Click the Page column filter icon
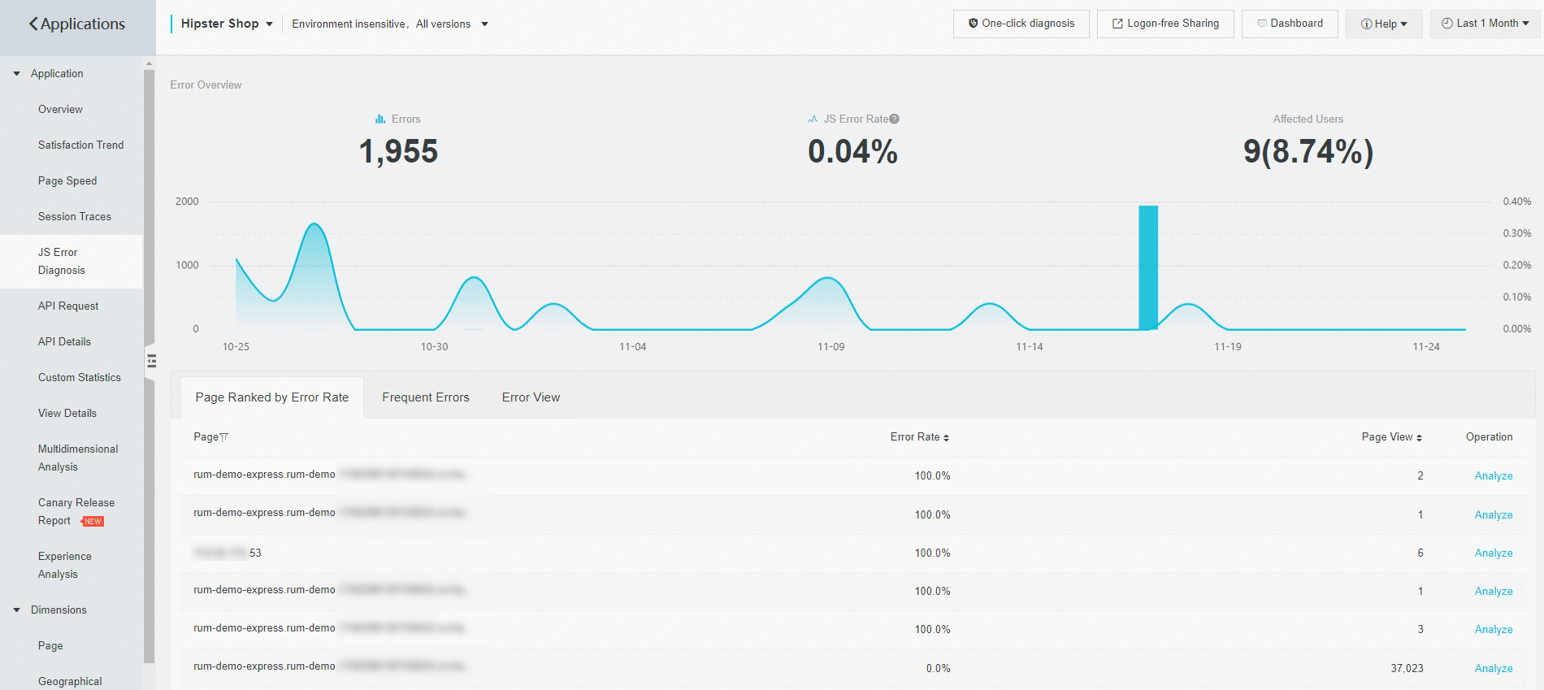The image size is (1544, 690). click(224, 437)
